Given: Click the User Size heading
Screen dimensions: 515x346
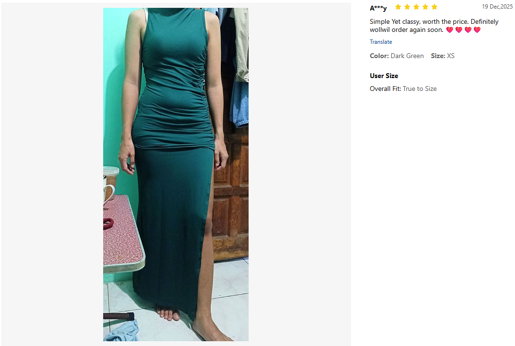Looking at the screenshot, I should click(384, 76).
